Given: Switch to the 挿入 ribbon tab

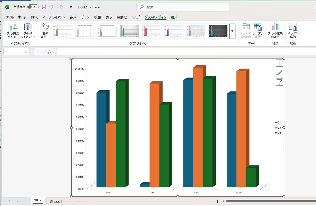Looking at the screenshot, I should 34,17.
